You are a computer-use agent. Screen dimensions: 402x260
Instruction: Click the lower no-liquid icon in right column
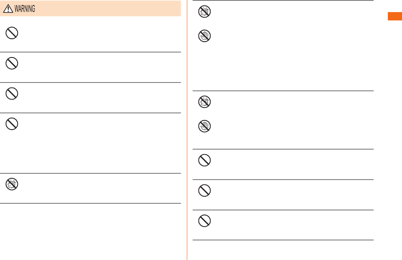tap(205, 102)
